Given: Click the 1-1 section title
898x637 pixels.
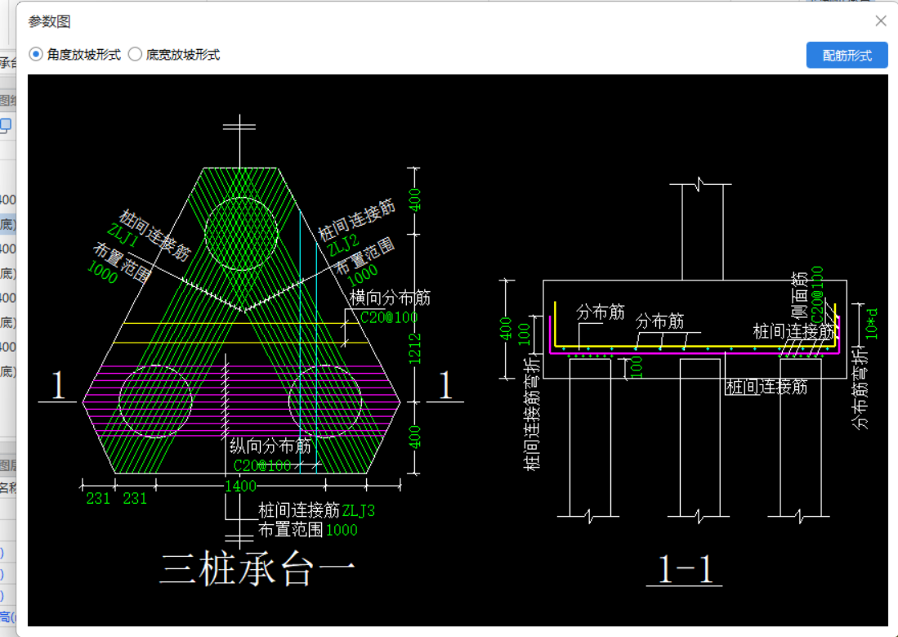Looking at the screenshot, I should (685, 569).
